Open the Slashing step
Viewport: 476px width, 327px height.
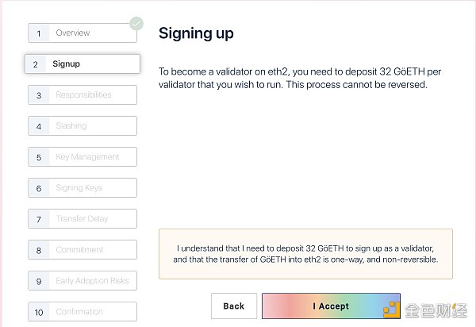click(x=83, y=126)
